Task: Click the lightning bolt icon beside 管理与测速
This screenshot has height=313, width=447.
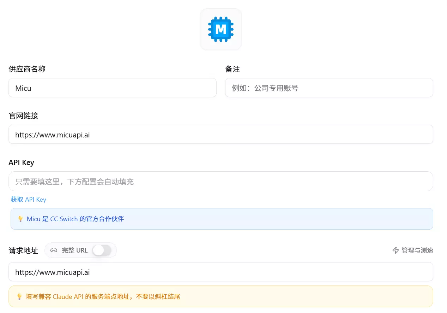Action: (396, 250)
